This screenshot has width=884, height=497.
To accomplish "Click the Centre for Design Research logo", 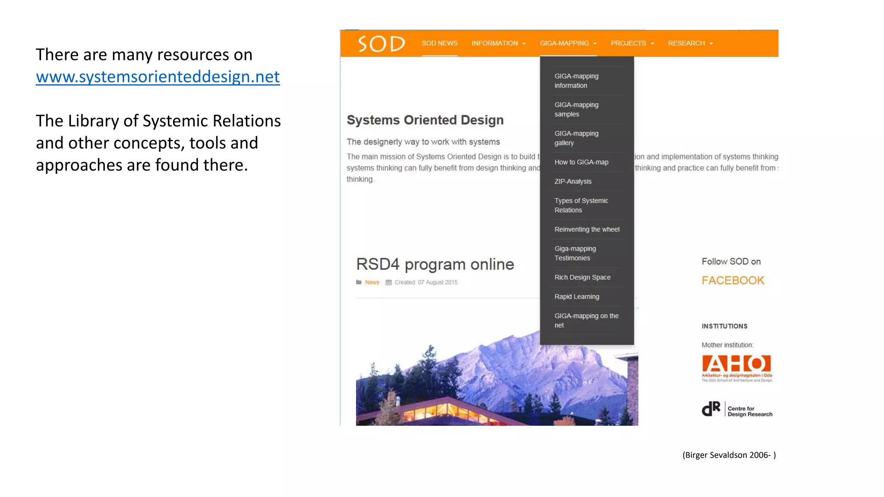I will (736, 409).
